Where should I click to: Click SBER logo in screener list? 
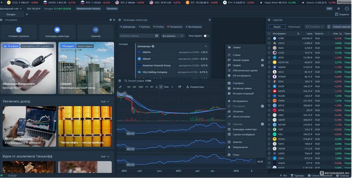pyautogui.click(x=275, y=115)
